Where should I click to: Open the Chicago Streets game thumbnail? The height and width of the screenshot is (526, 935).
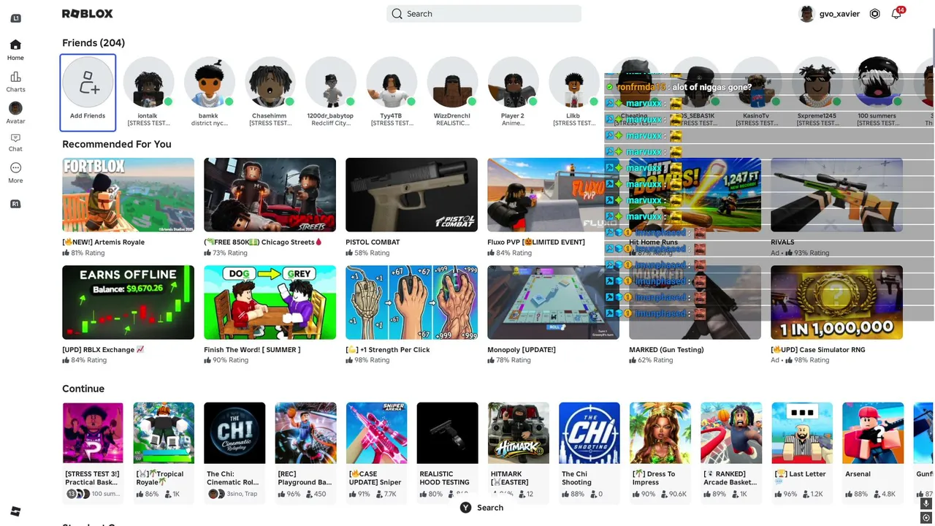point(270,195)
